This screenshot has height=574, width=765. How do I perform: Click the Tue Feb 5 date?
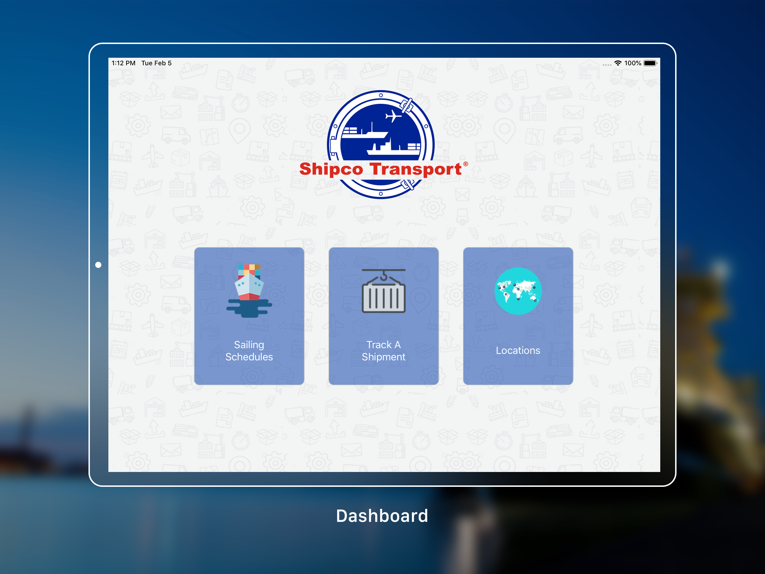[x=156, y=63]
